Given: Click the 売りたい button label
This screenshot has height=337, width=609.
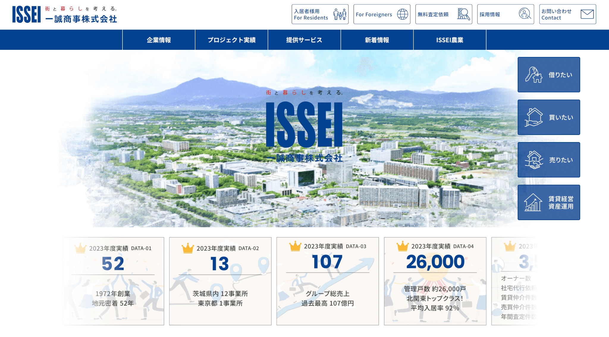Looking at the screenshot, I should (561, 160).
